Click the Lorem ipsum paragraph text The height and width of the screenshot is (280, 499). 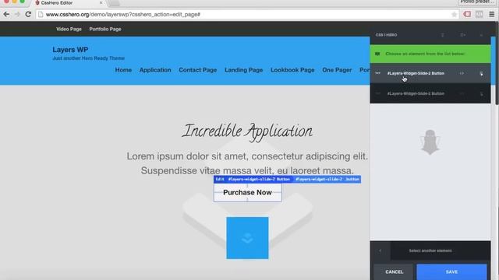pos(247,163)
